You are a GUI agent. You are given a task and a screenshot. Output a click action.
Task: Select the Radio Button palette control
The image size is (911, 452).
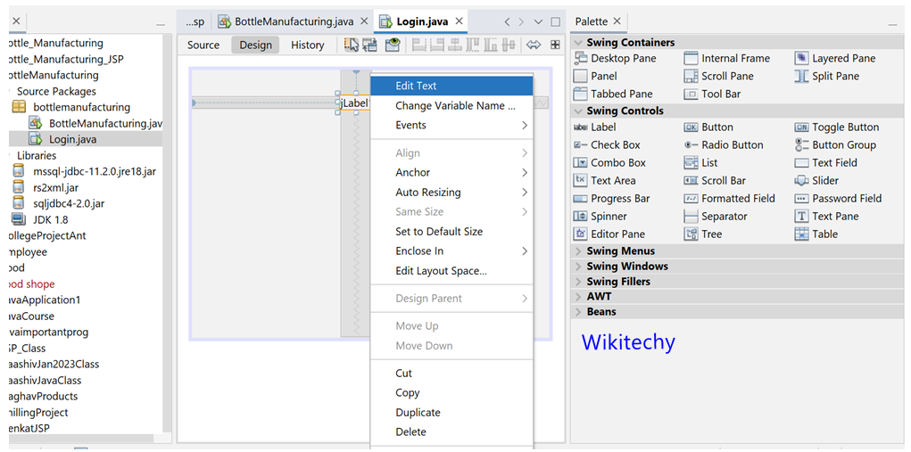724,145
